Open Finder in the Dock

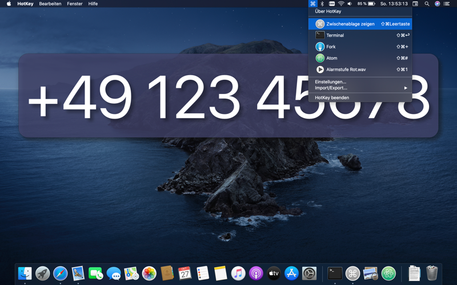25,274
